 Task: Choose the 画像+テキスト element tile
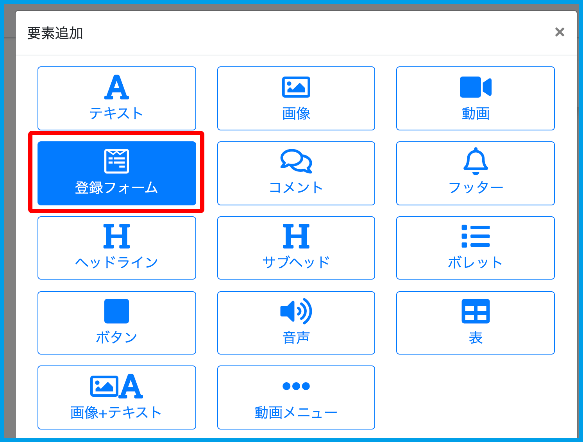116,397
